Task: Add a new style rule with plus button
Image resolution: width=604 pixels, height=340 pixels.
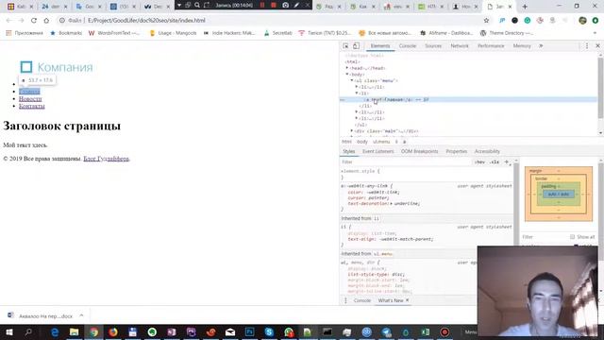Action: tap(507, 162)
